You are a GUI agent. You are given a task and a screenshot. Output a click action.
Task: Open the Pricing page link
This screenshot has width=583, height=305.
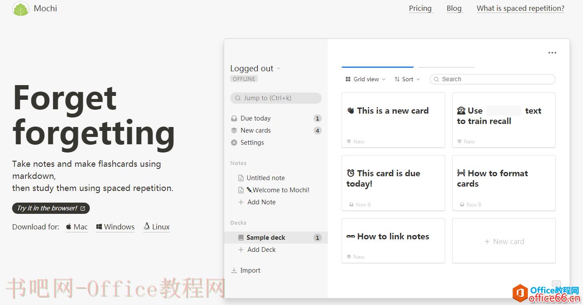tap(420, 8)
